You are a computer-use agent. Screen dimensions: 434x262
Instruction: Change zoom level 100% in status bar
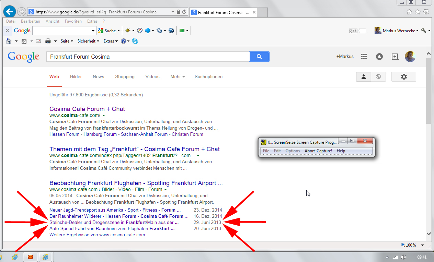point(412,245)
